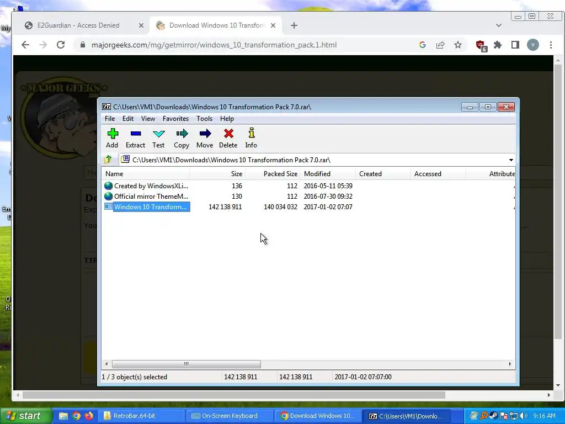The height and width of the screenshot is (424, 565).
Task: Go forward in Chrome
Action: (43, 45)
